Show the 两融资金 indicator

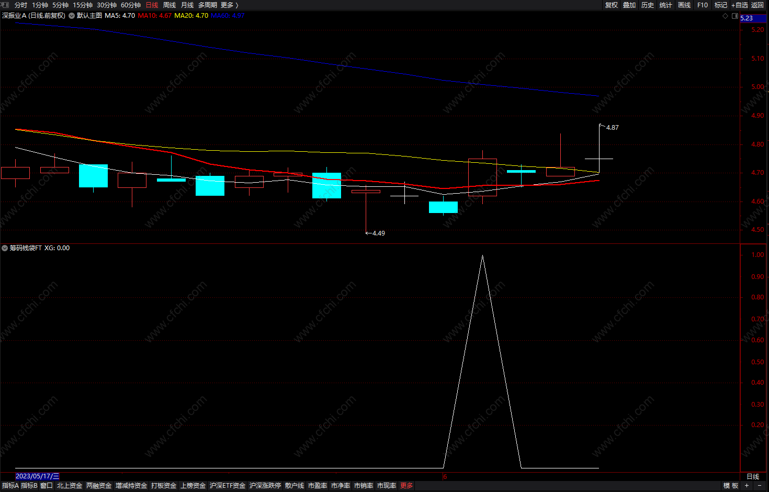[99, 486]
